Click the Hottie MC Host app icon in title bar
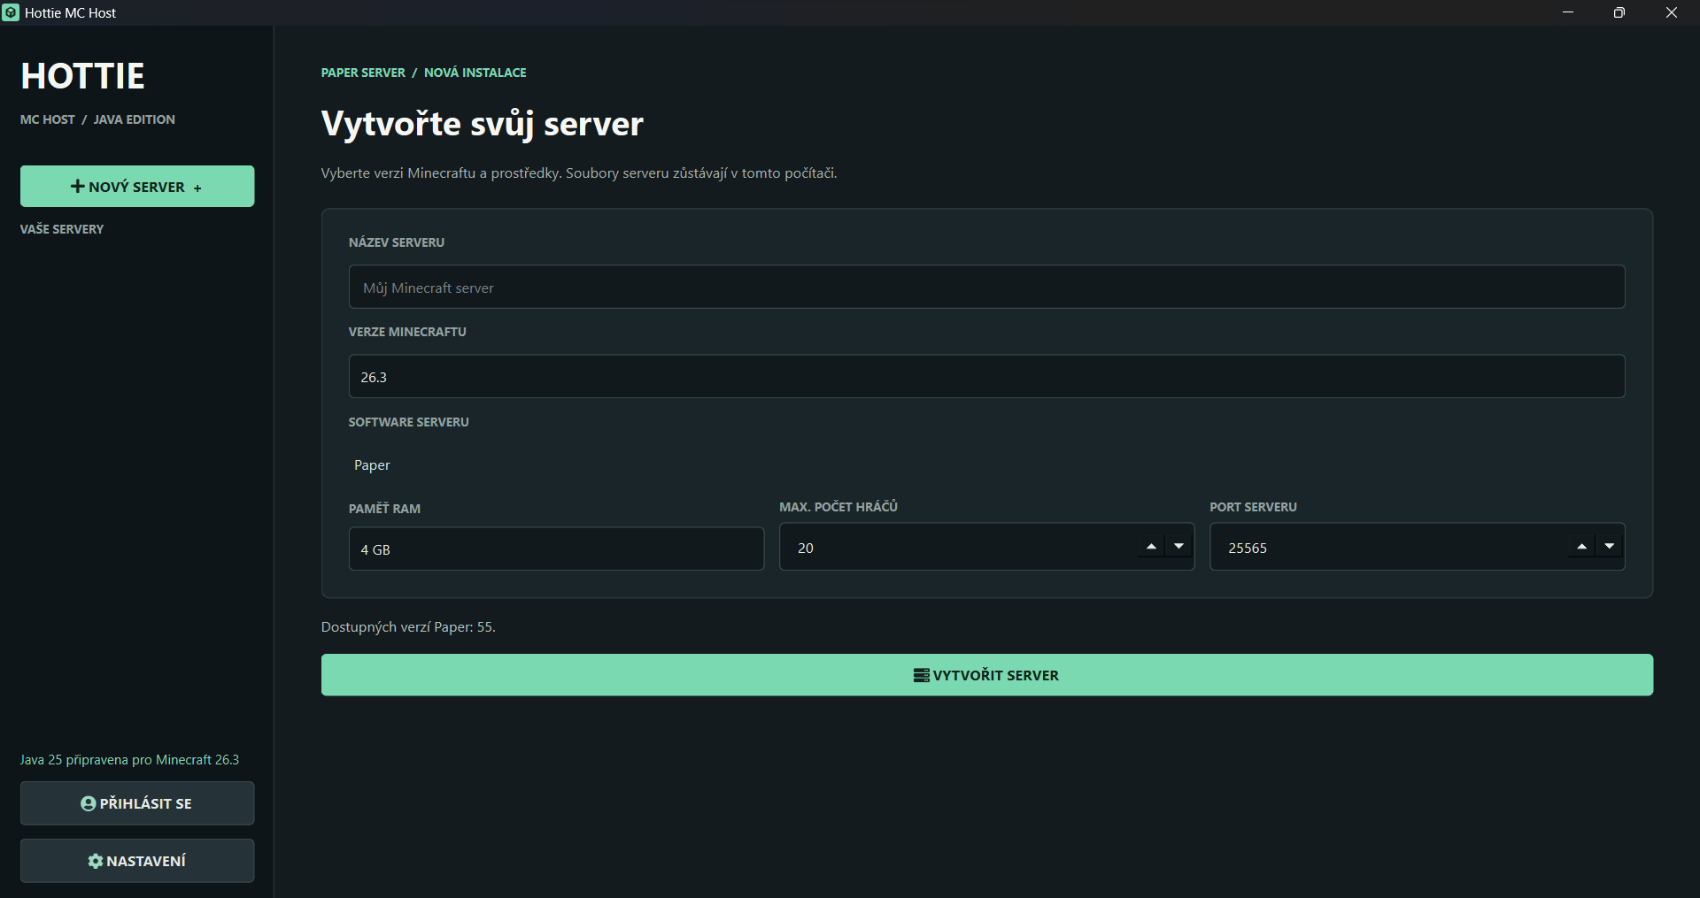This screenshot has width=1700, height=898. tap(11, 12)
